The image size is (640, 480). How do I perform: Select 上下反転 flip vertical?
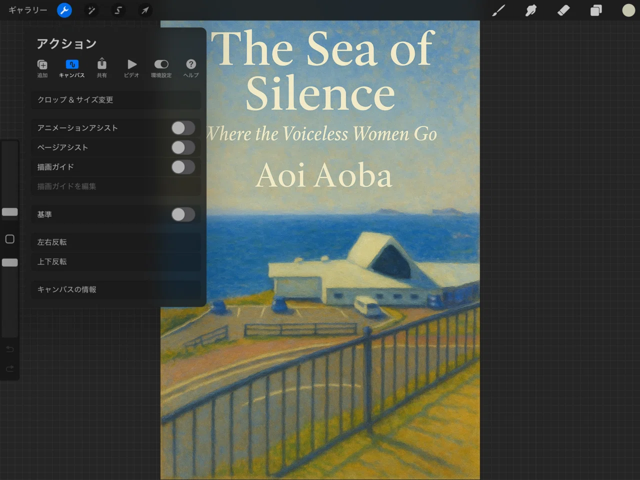click(x=116, y=261)
